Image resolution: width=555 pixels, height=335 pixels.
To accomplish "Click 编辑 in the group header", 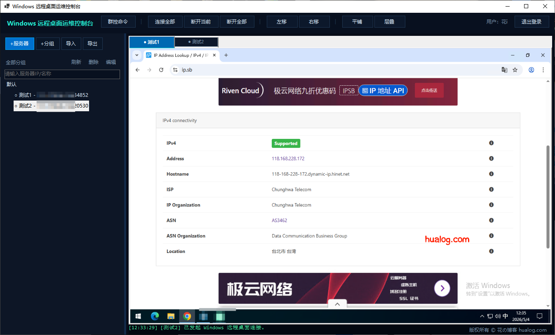I will coord(111,62).
